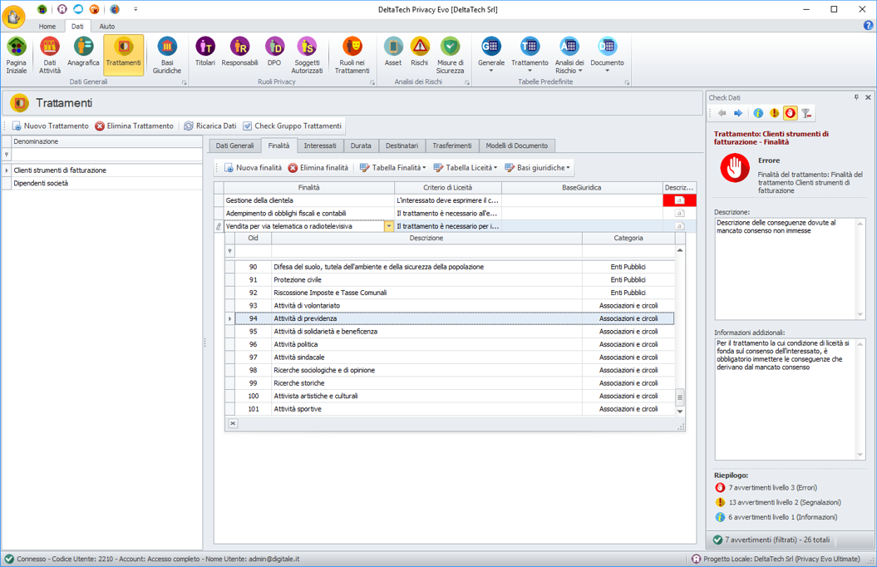The image size is (877, 567).
Task: Open the Generale predefined tables dropdown
Action: tap(491, 56)
